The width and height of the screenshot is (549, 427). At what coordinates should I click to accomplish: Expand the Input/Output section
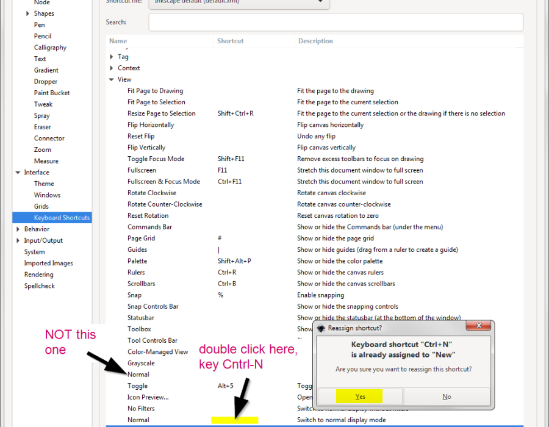click(x=18, y=240)
